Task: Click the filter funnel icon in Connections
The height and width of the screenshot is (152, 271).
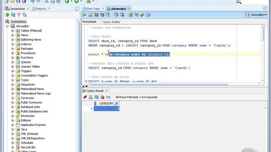Action: pos(19,15)
